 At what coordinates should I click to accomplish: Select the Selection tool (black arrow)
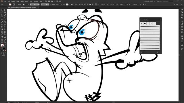2,10
